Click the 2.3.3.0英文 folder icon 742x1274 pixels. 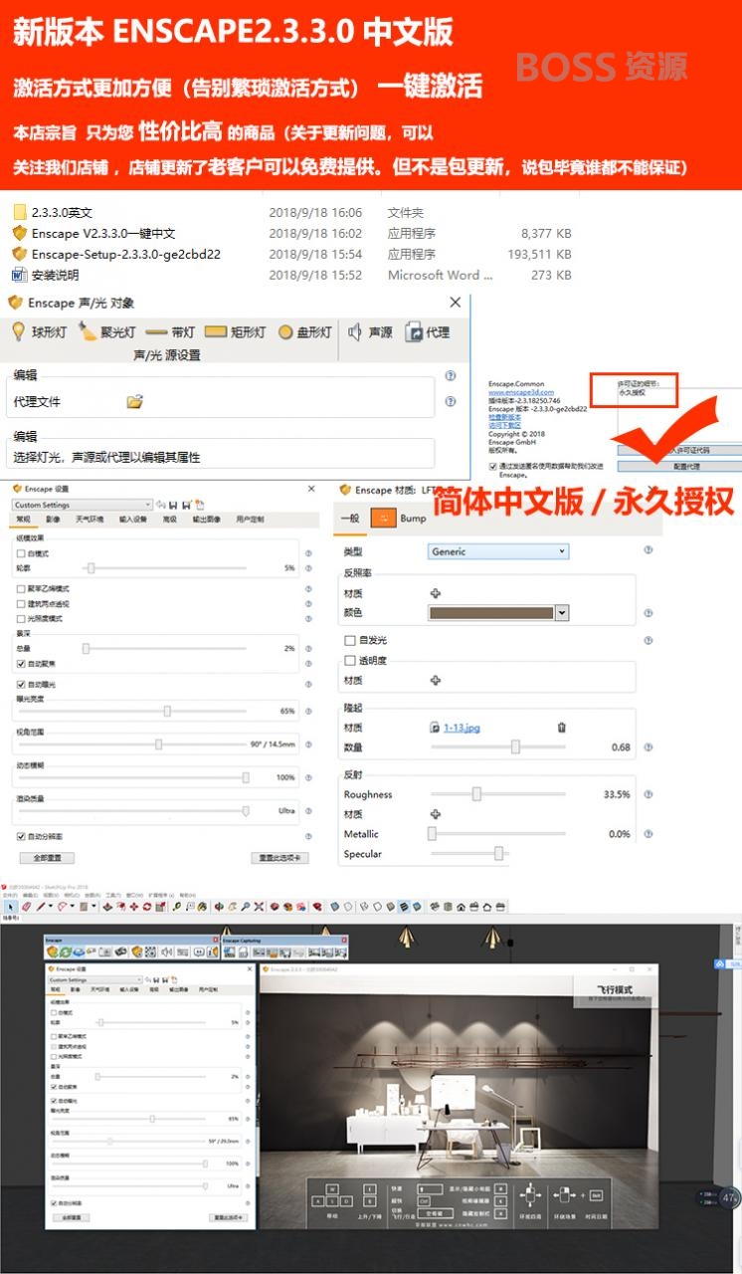[x=19, y=212]
